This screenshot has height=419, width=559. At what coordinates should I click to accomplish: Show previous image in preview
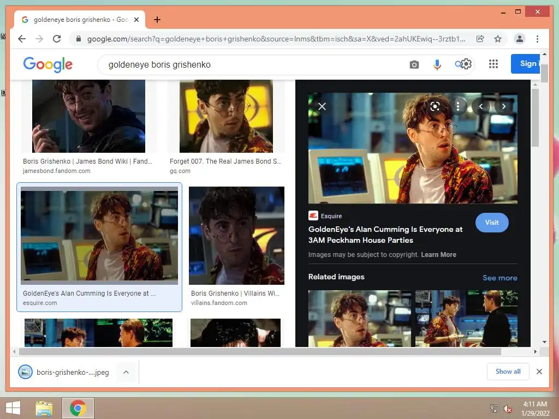(x=480, y=106)
